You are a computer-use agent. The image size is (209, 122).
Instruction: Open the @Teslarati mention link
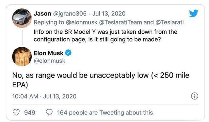pyautogui.click(x=169, y=22)
